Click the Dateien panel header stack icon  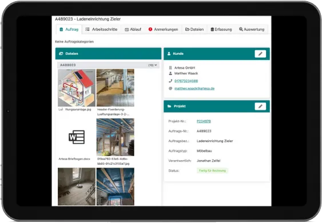[x=61, y=54]
